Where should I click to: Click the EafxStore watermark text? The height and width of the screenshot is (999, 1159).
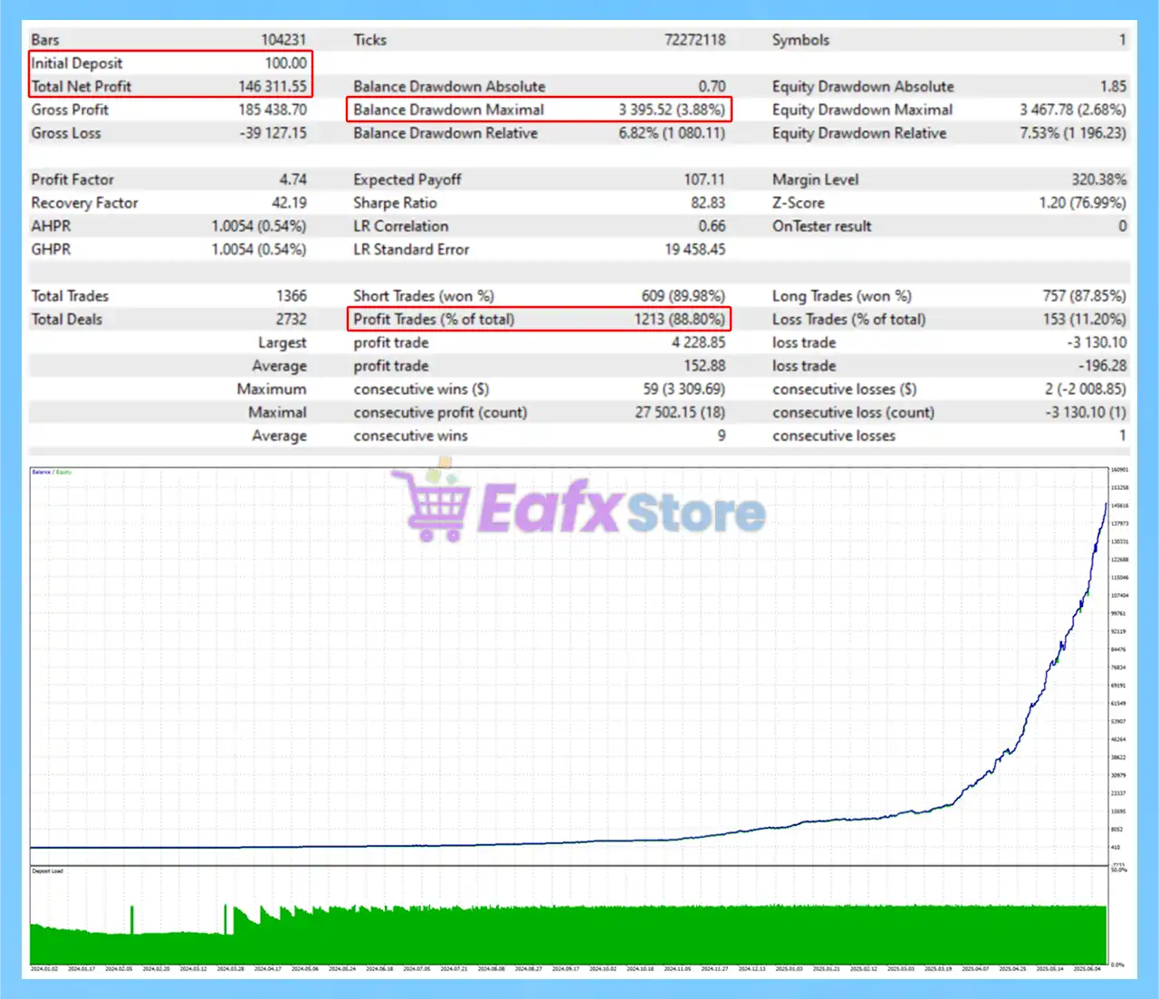pos(621,510)
